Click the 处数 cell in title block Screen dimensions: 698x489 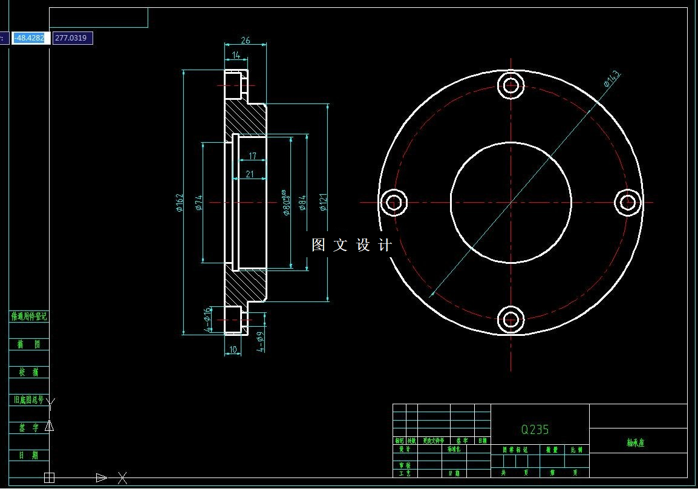pos(411,441)
